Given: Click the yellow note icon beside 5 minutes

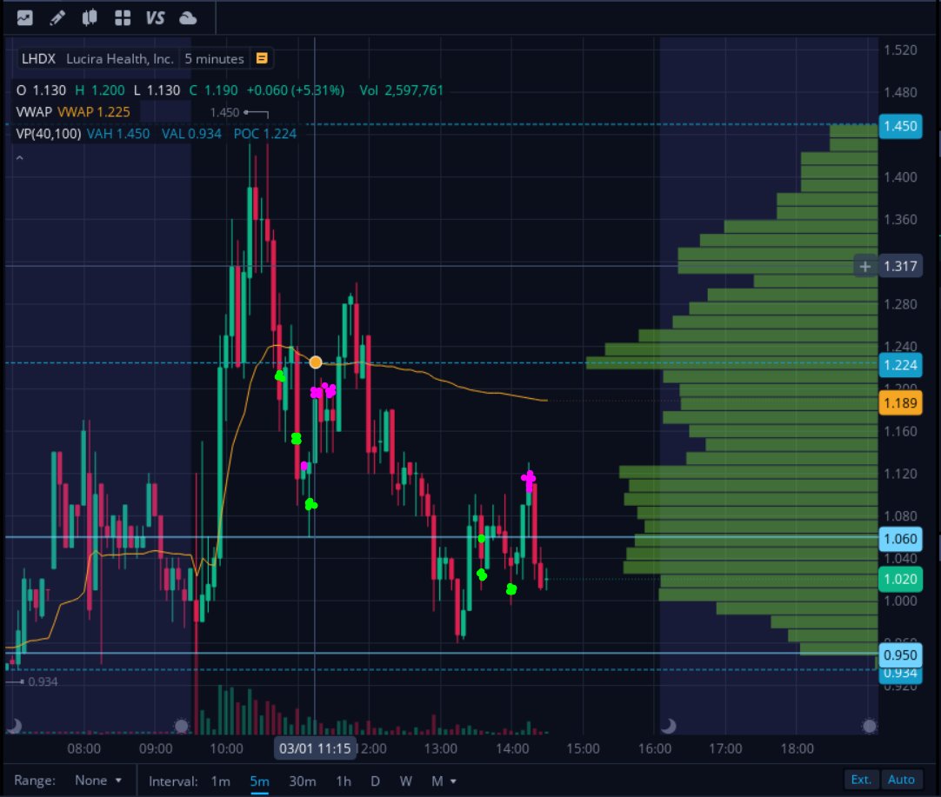Looking at the screenshot, I should point(262,58).
